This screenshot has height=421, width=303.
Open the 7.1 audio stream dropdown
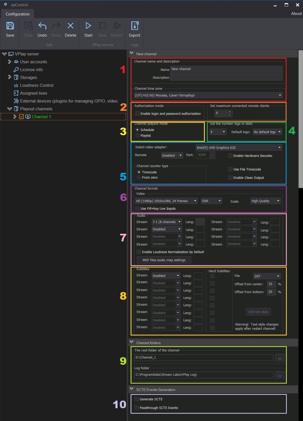coord(167,222)
